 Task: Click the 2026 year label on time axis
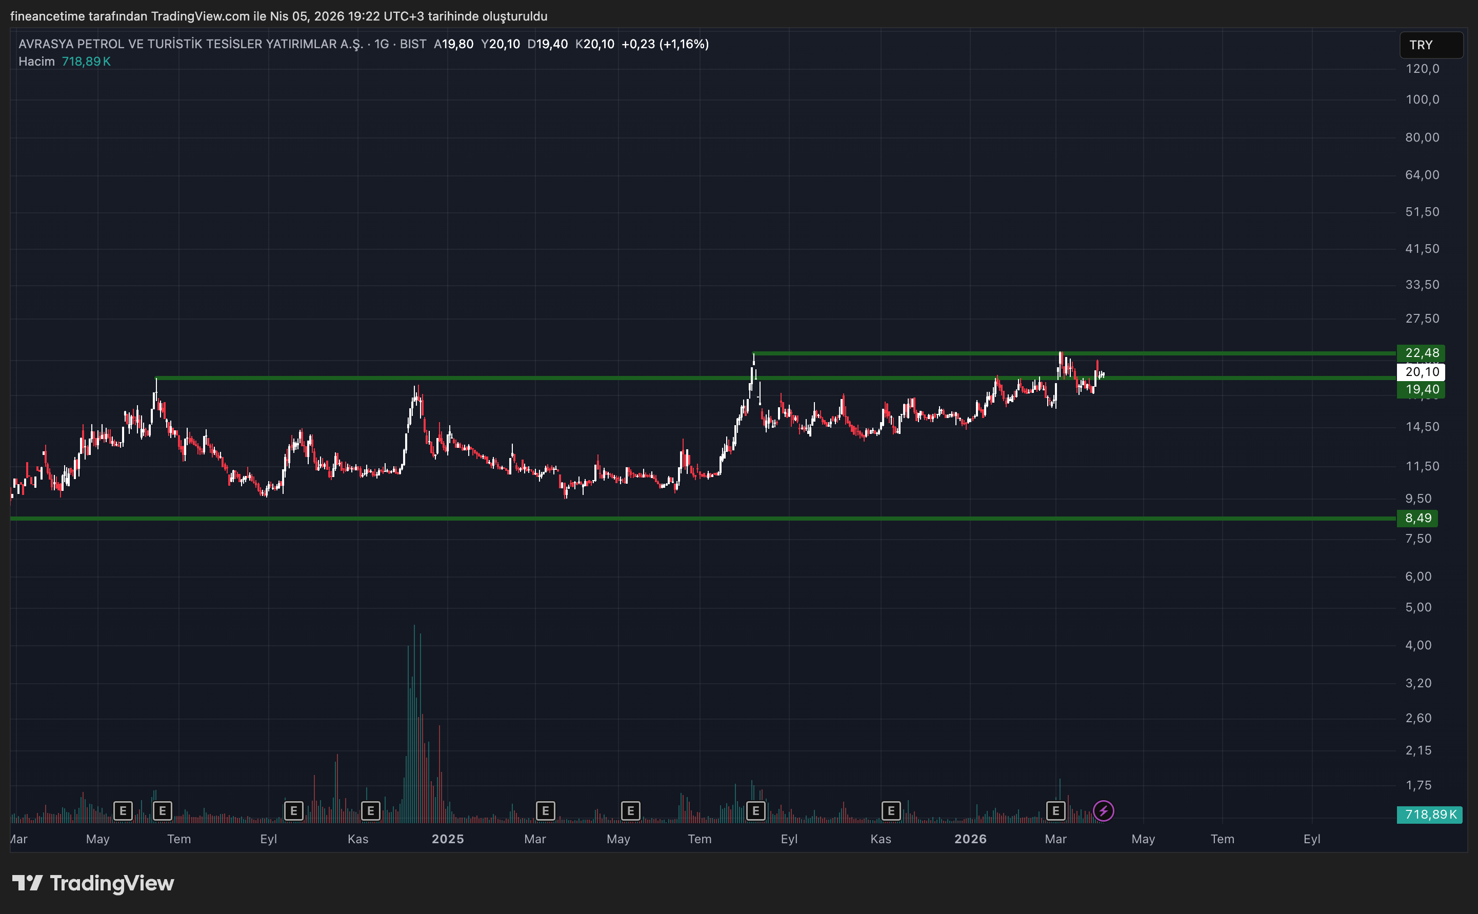click(970, 839)
